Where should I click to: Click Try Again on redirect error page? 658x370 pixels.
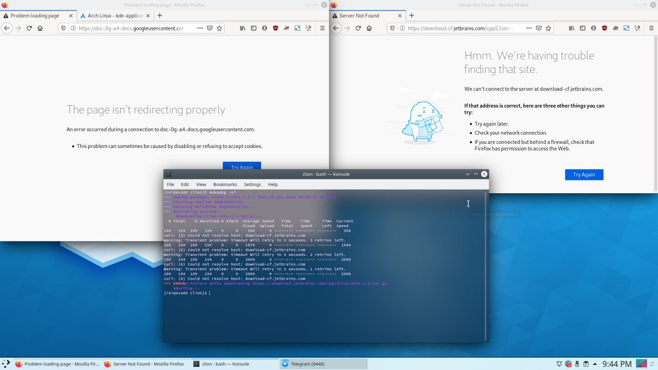(242, 165)
